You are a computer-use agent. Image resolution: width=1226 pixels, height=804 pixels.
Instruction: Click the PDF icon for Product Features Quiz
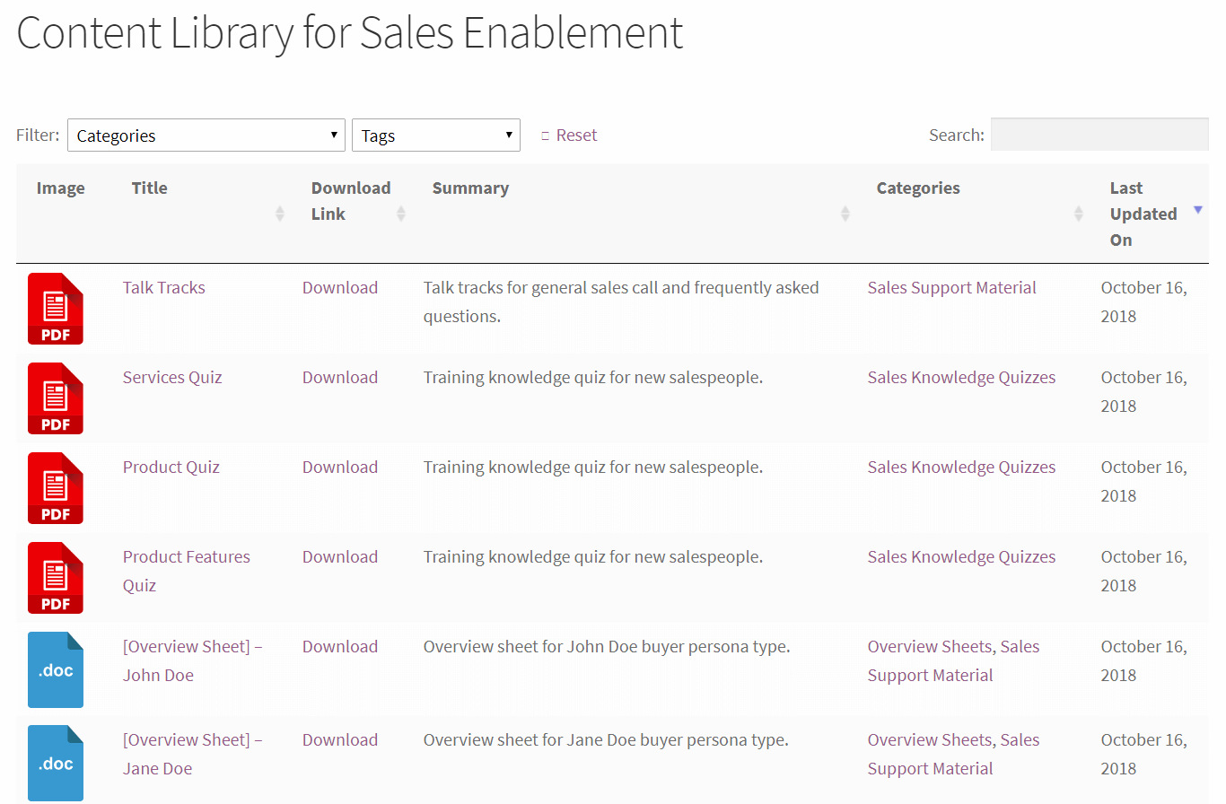pos(55,578)
